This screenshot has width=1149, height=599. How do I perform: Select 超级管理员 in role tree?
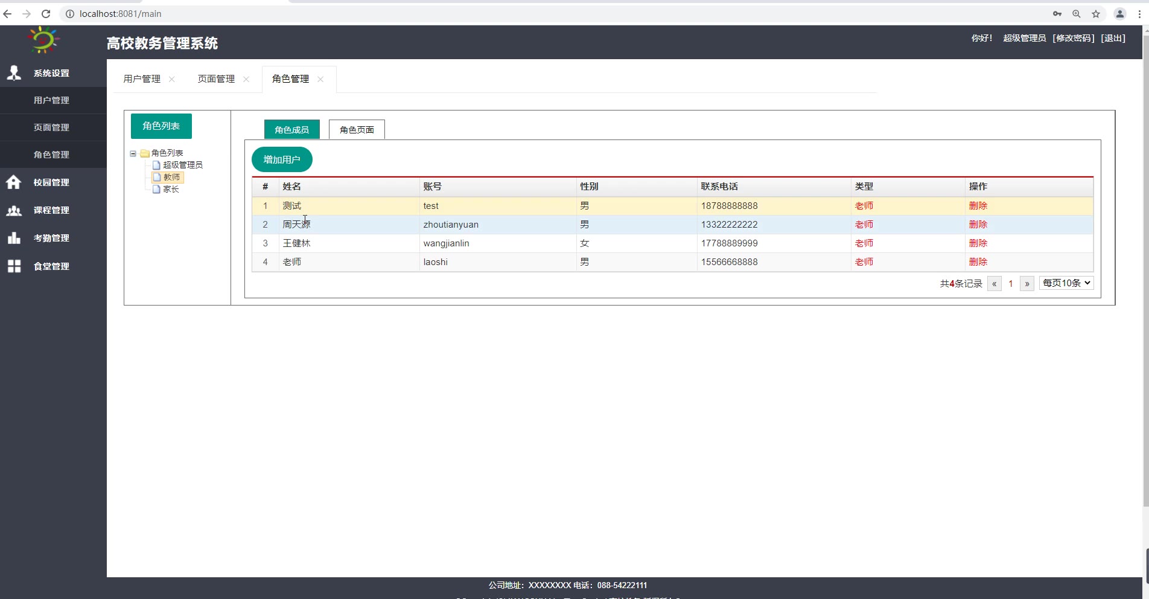pyautogui.click(x=183, y=165)
